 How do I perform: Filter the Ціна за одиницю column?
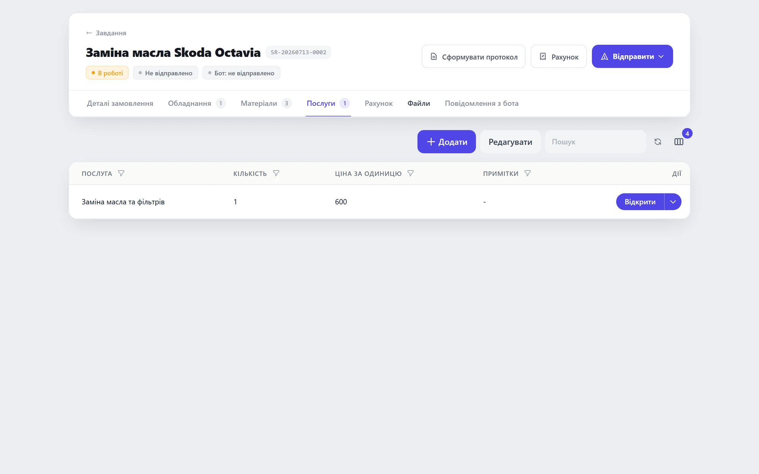click(x=410, y=173)
